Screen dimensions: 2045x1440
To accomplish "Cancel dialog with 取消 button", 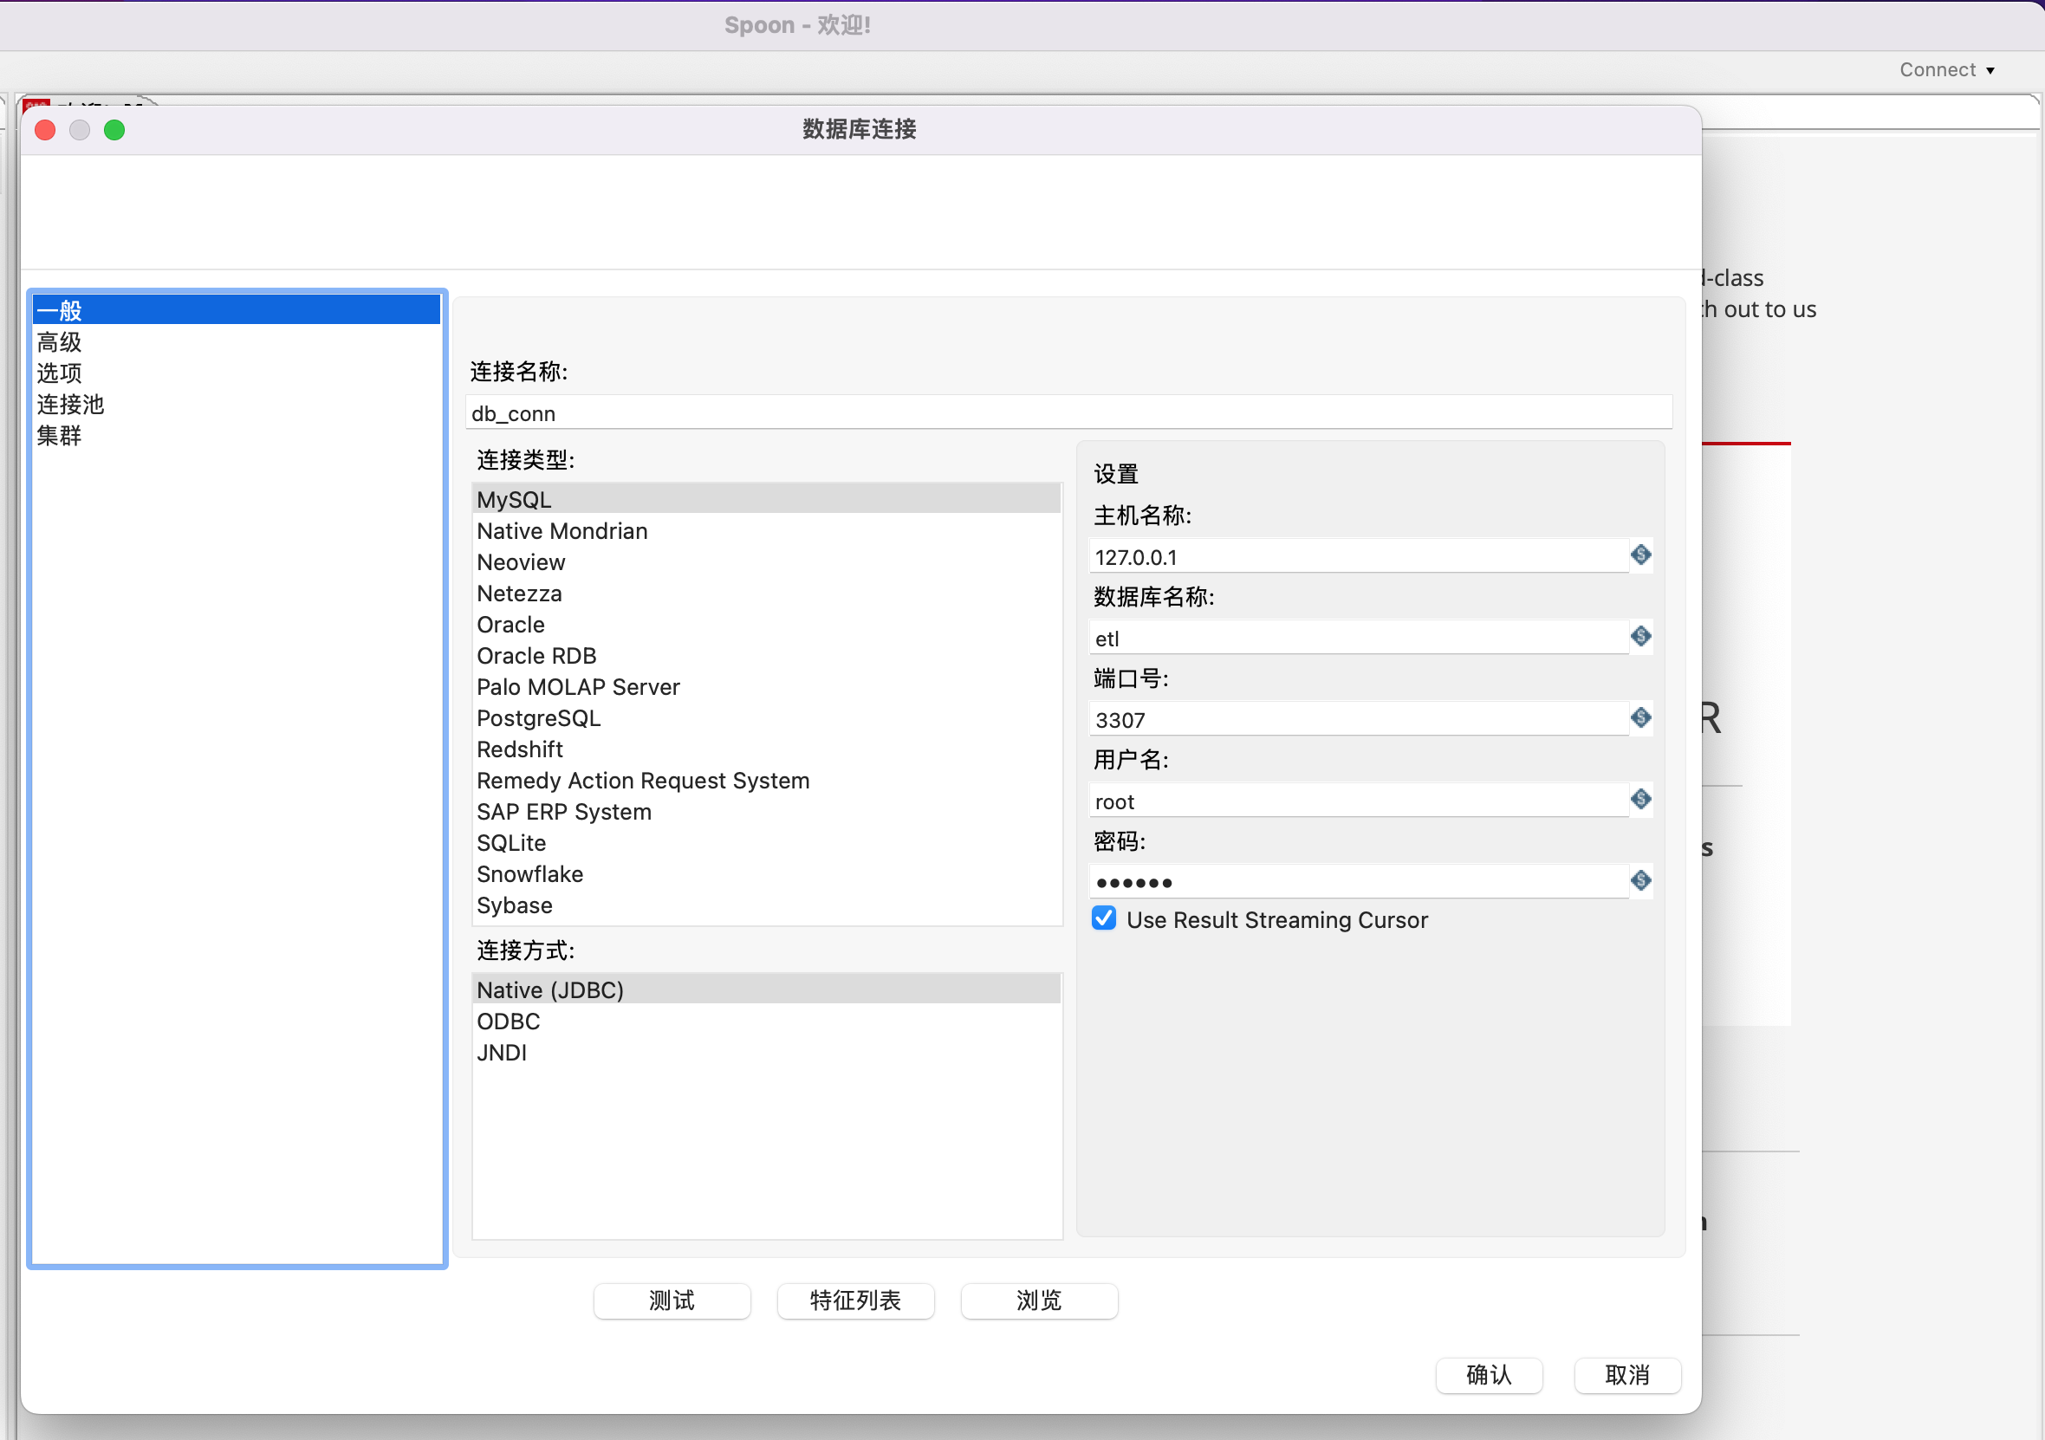I will pos(1626,1375).
